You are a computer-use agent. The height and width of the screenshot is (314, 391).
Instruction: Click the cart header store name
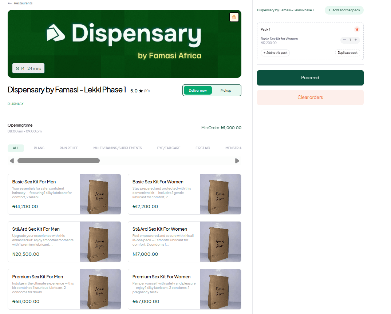tap(285, 10)
